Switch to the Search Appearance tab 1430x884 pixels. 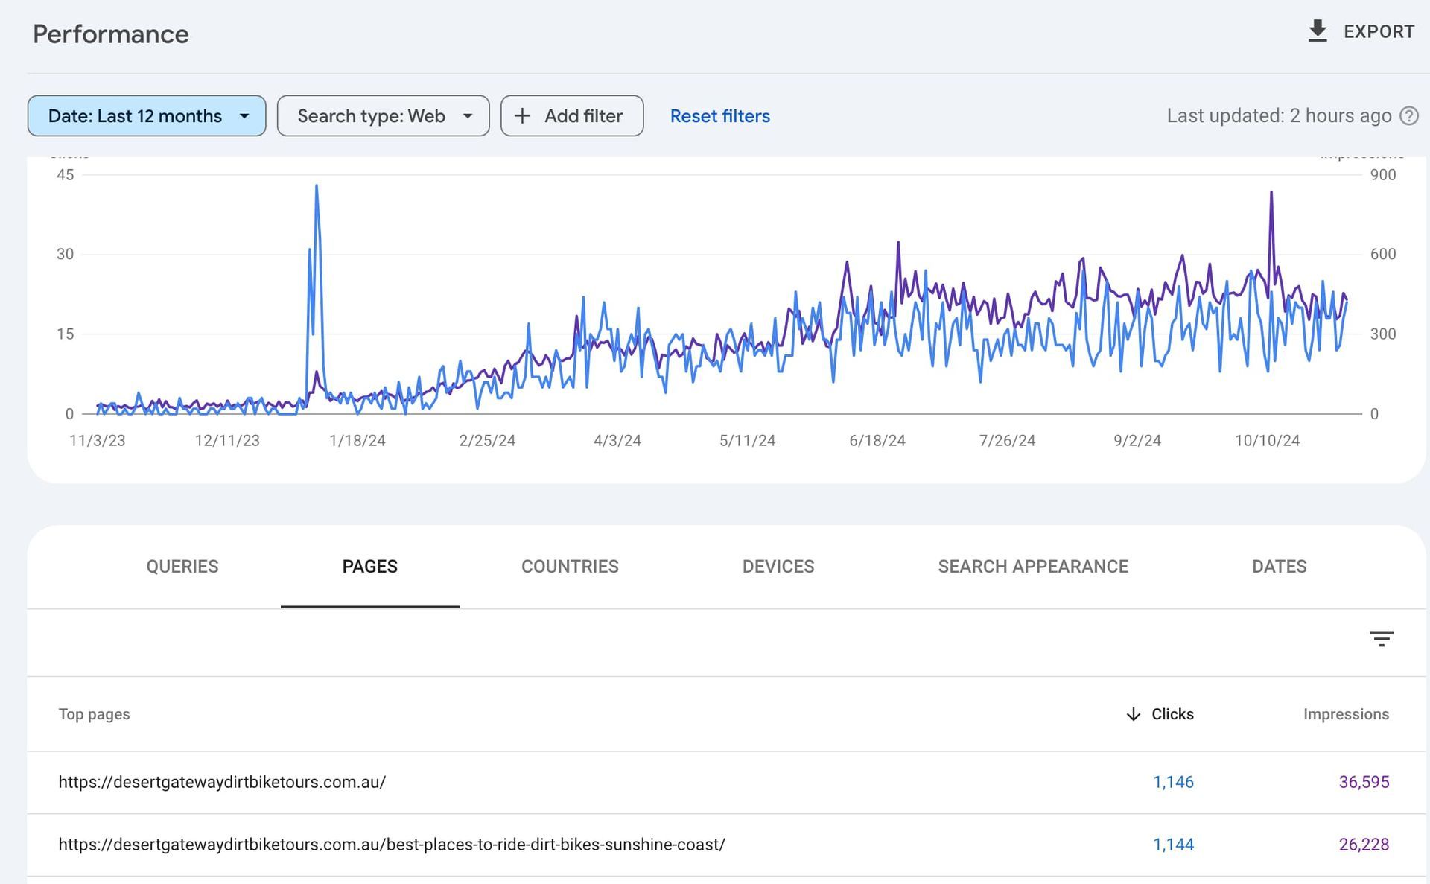(x=1033, y=566)
